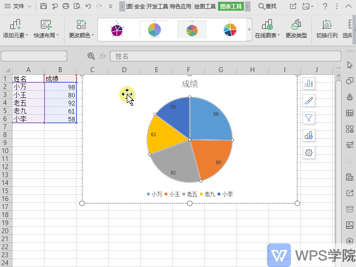Image resolution: width=356 pixels, height=267 pixels.
Task: Click the chart settings gear button
Action: pos(309,153)
